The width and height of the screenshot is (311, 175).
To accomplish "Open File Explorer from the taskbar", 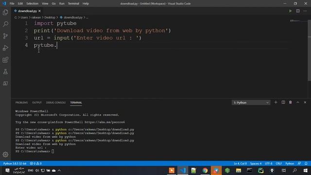I will pyautogui.click(x=239, y=171).
